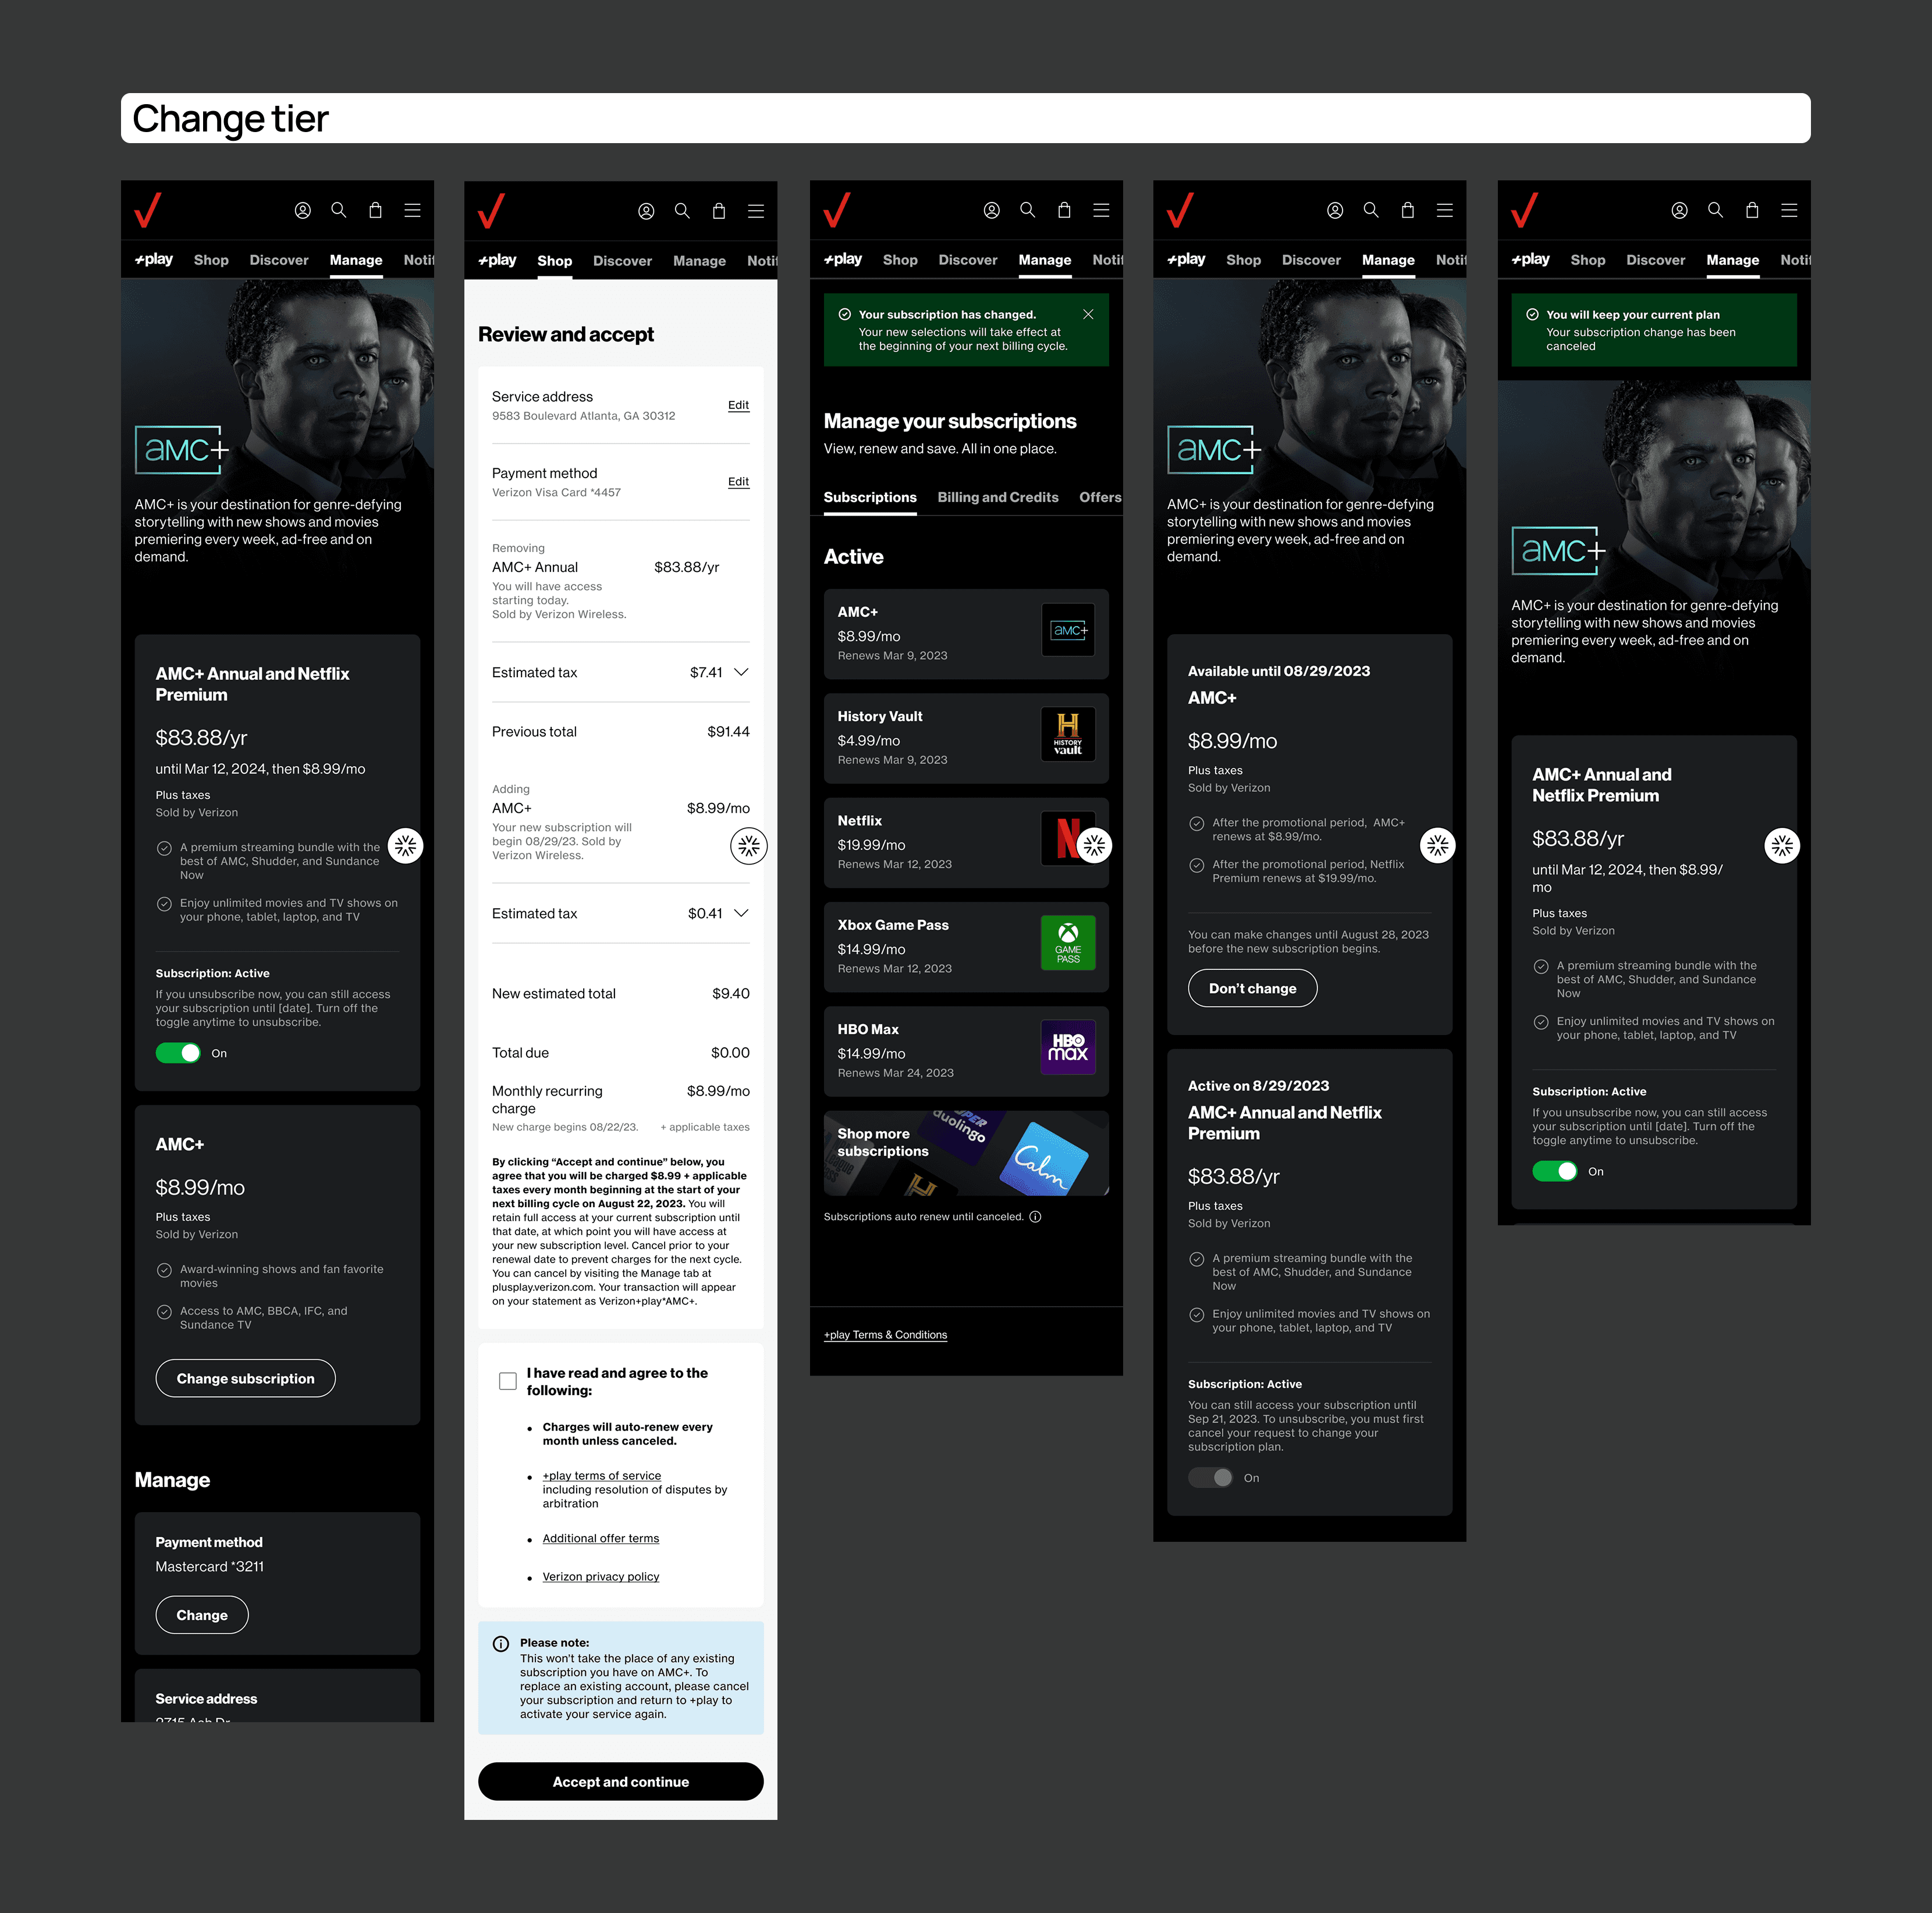The width and height of the screenshot is (1932, 1913).
Task: Click the Xbox Game Pass logo icon
Action: click(1067, 942)
